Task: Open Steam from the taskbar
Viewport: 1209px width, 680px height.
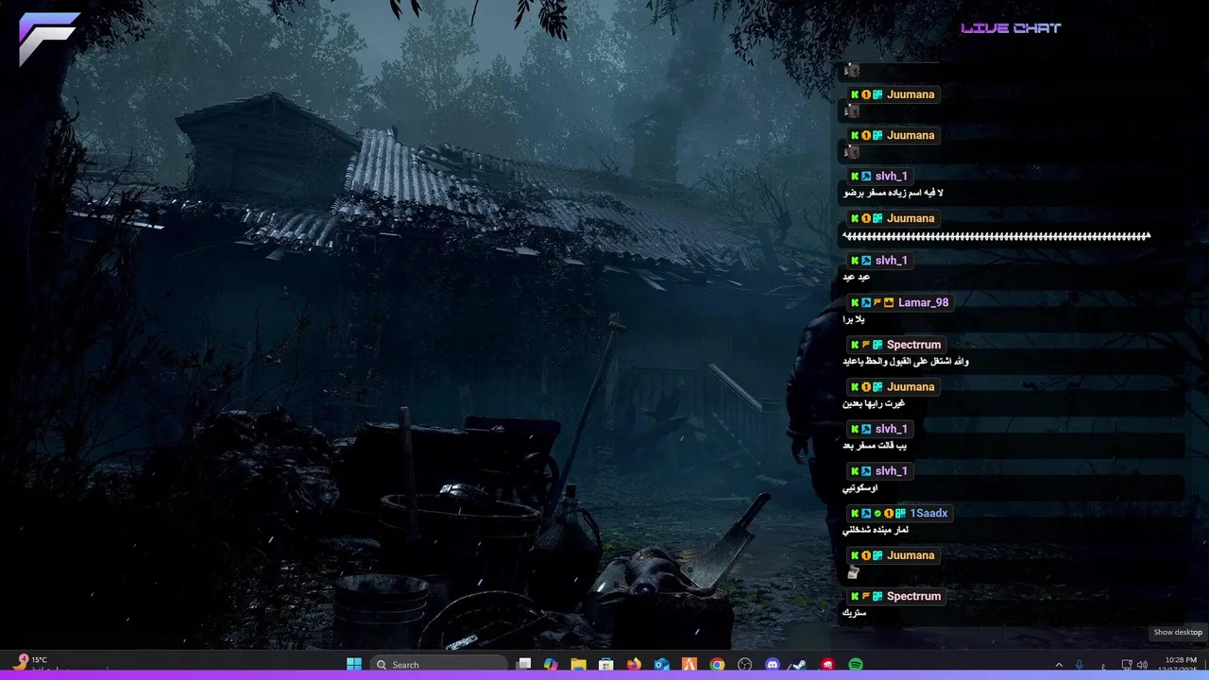Action: 800,665
